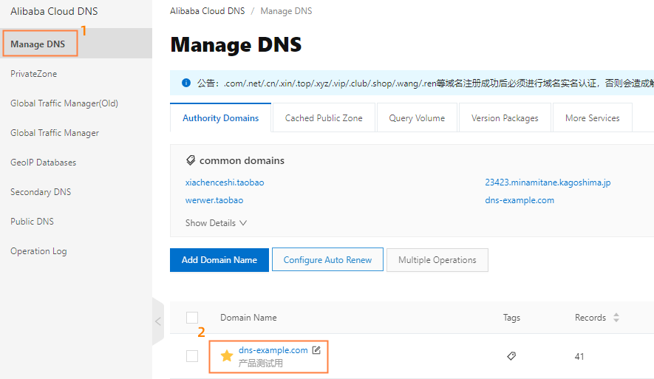Click the Domain Name column header

pyautogui.click(x=248, y=317)
